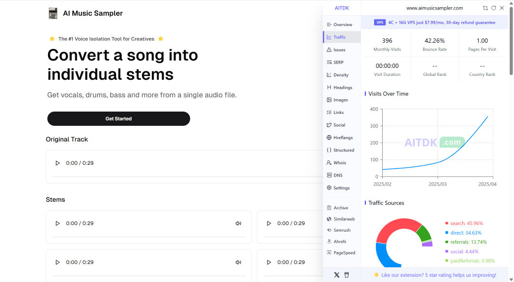This screenshot has height=282, width=514.
Task: Open Similarweb for this site
Action: (342, 219)
